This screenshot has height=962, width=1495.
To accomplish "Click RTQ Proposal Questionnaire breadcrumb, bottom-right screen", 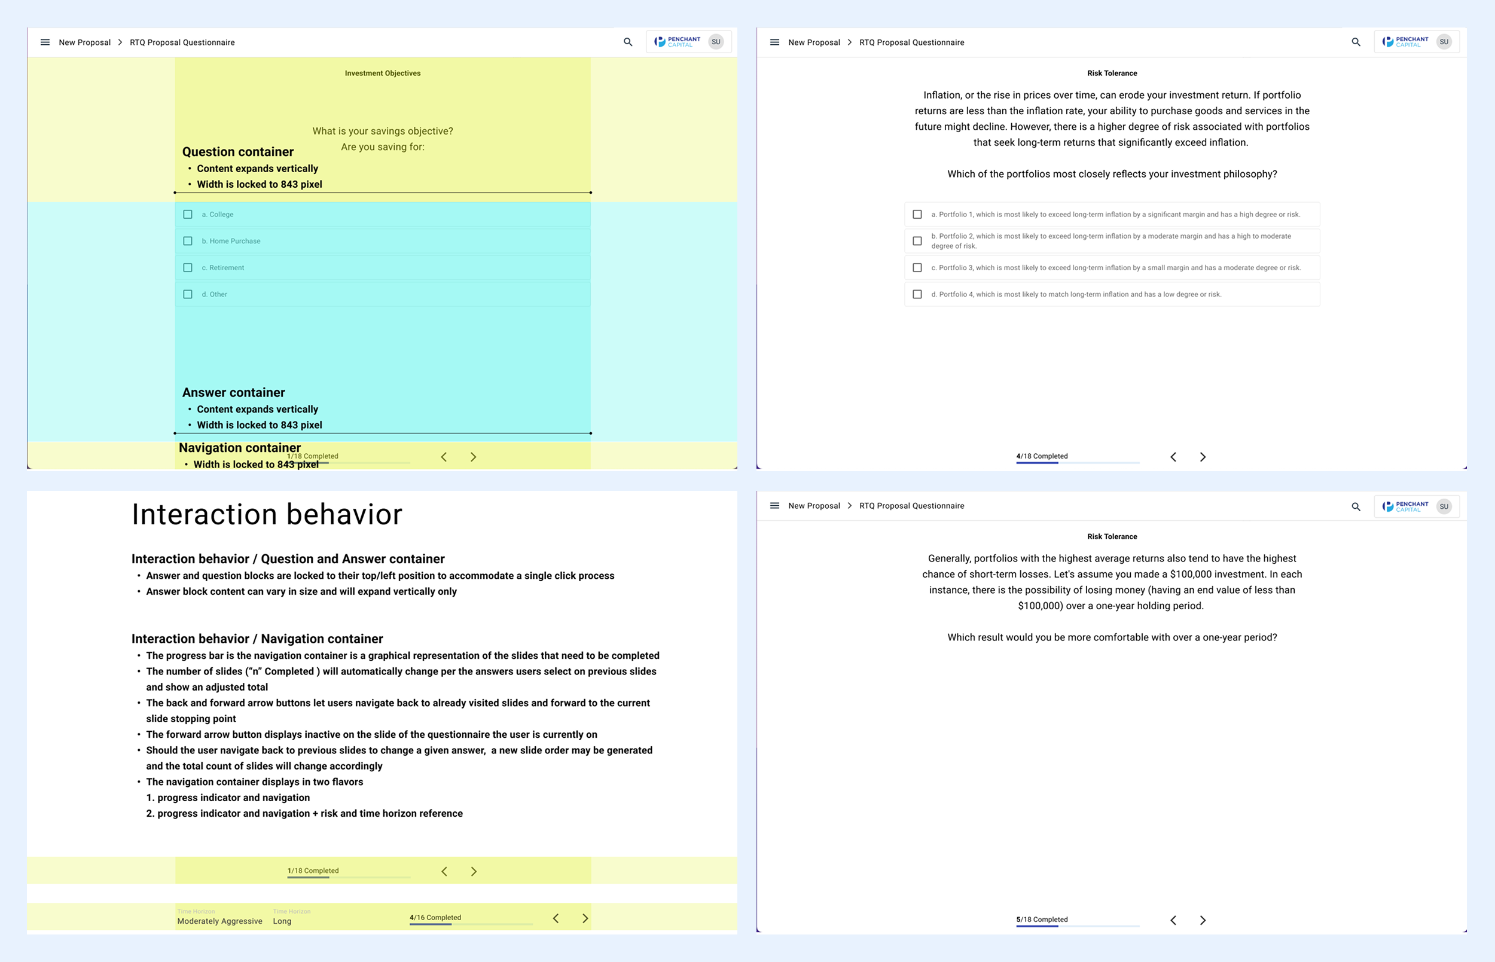I will pos(911,506).
